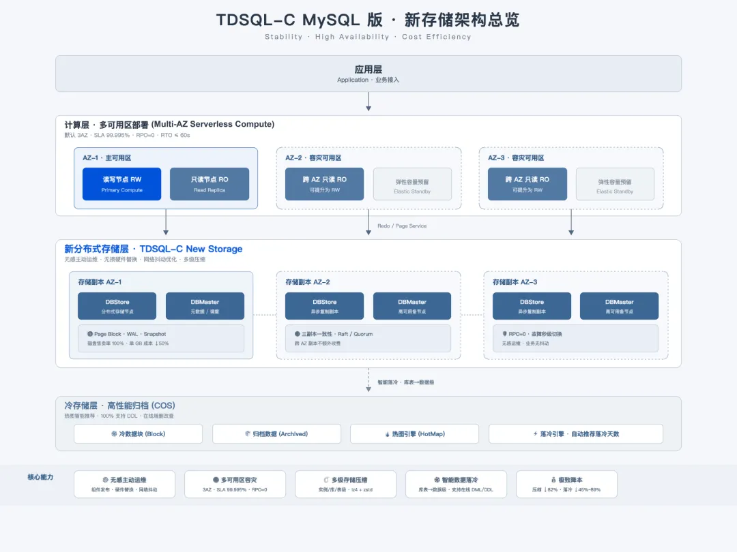Click the 弹性容量预留 Elastic Standby box in AZ-2

click(412, 184)
